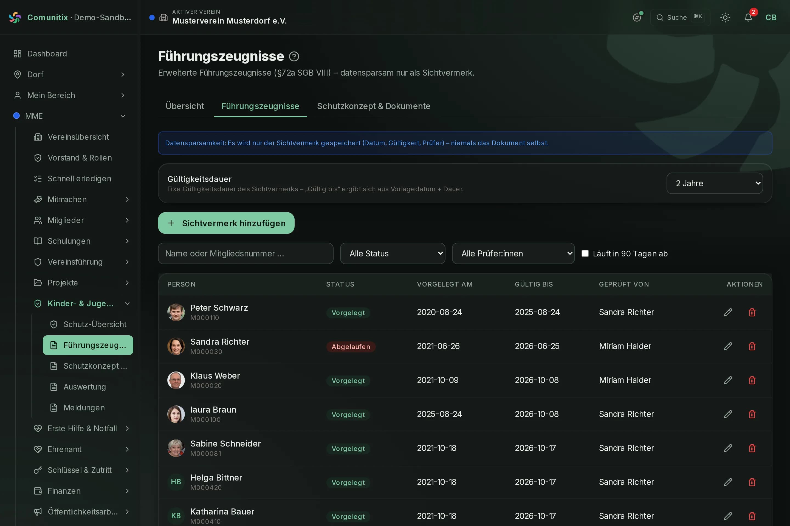This screenshot has width=790, height=526.
Task: Delete Peter Schwarz's Sichtvermerk
Action: click(x=752, y=312)
